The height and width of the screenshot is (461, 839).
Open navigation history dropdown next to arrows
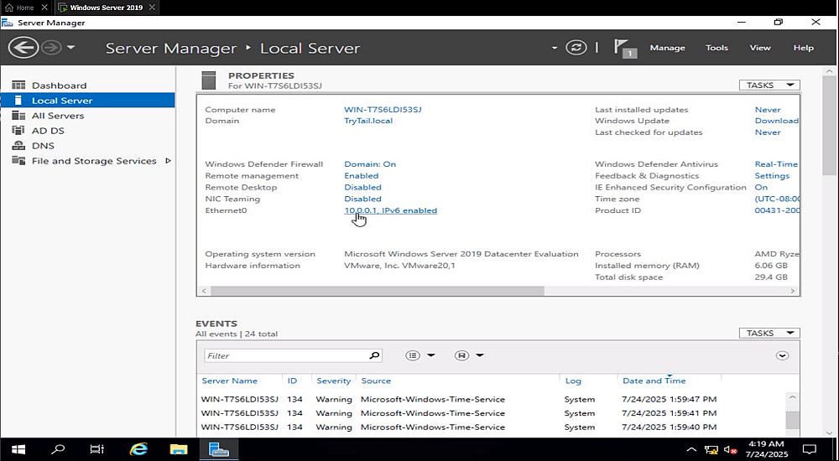pos(70,48)
